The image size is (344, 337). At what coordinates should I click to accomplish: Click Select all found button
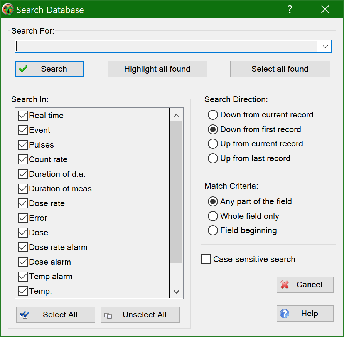pos(280,69)
